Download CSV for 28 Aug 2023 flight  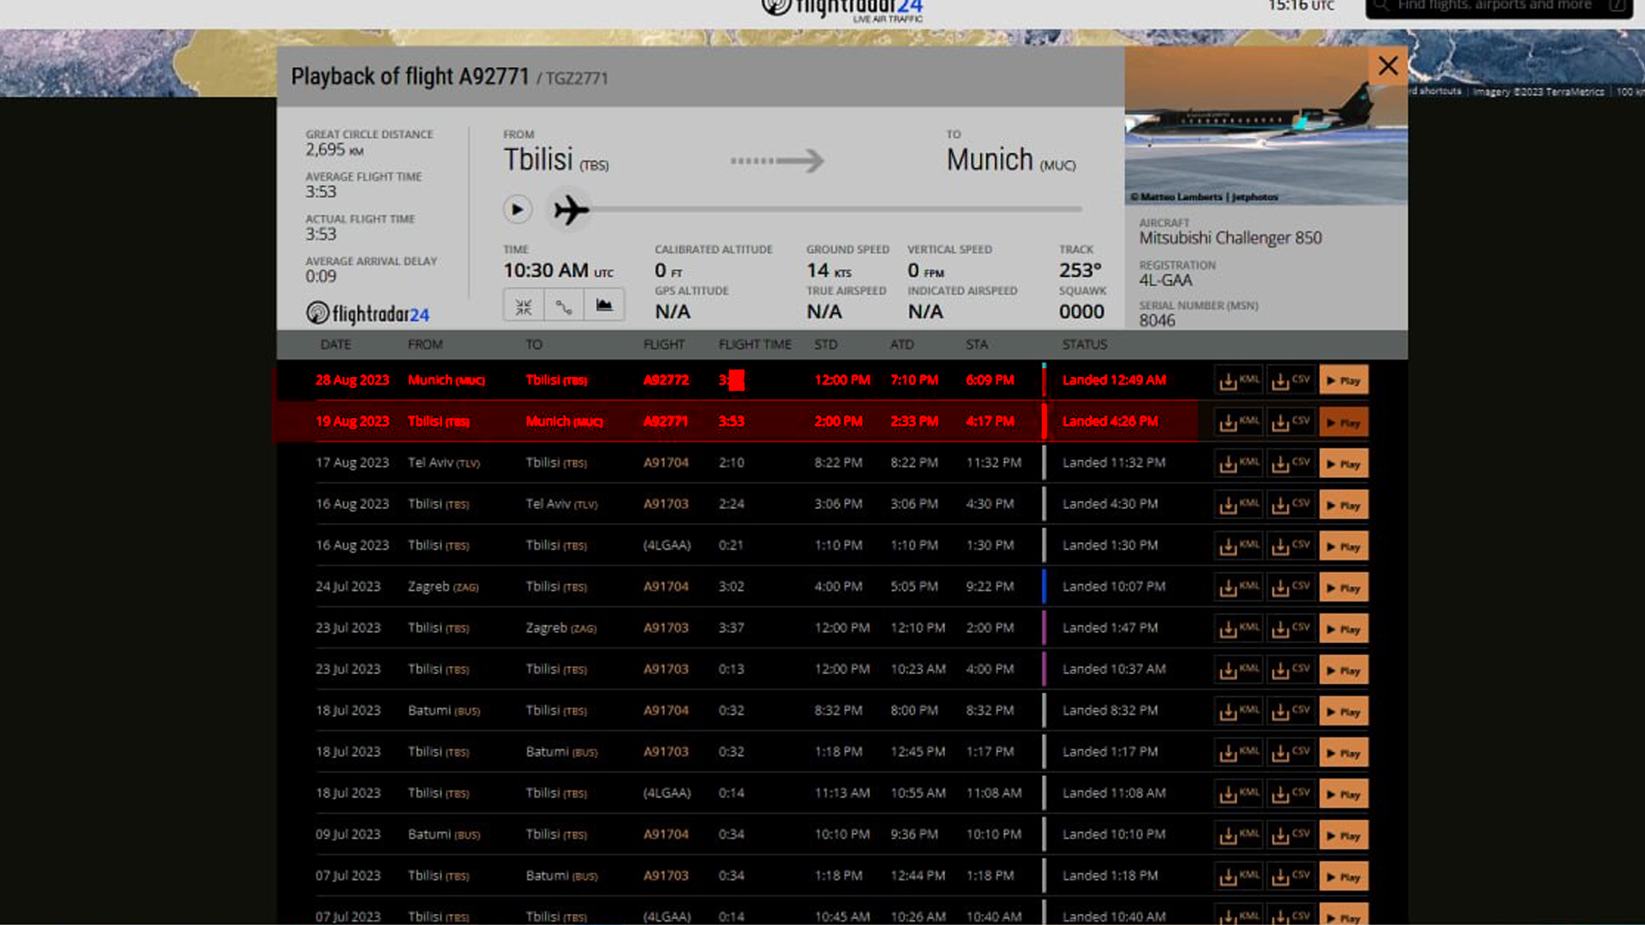pyautogui.click(x=1290, y=380)
